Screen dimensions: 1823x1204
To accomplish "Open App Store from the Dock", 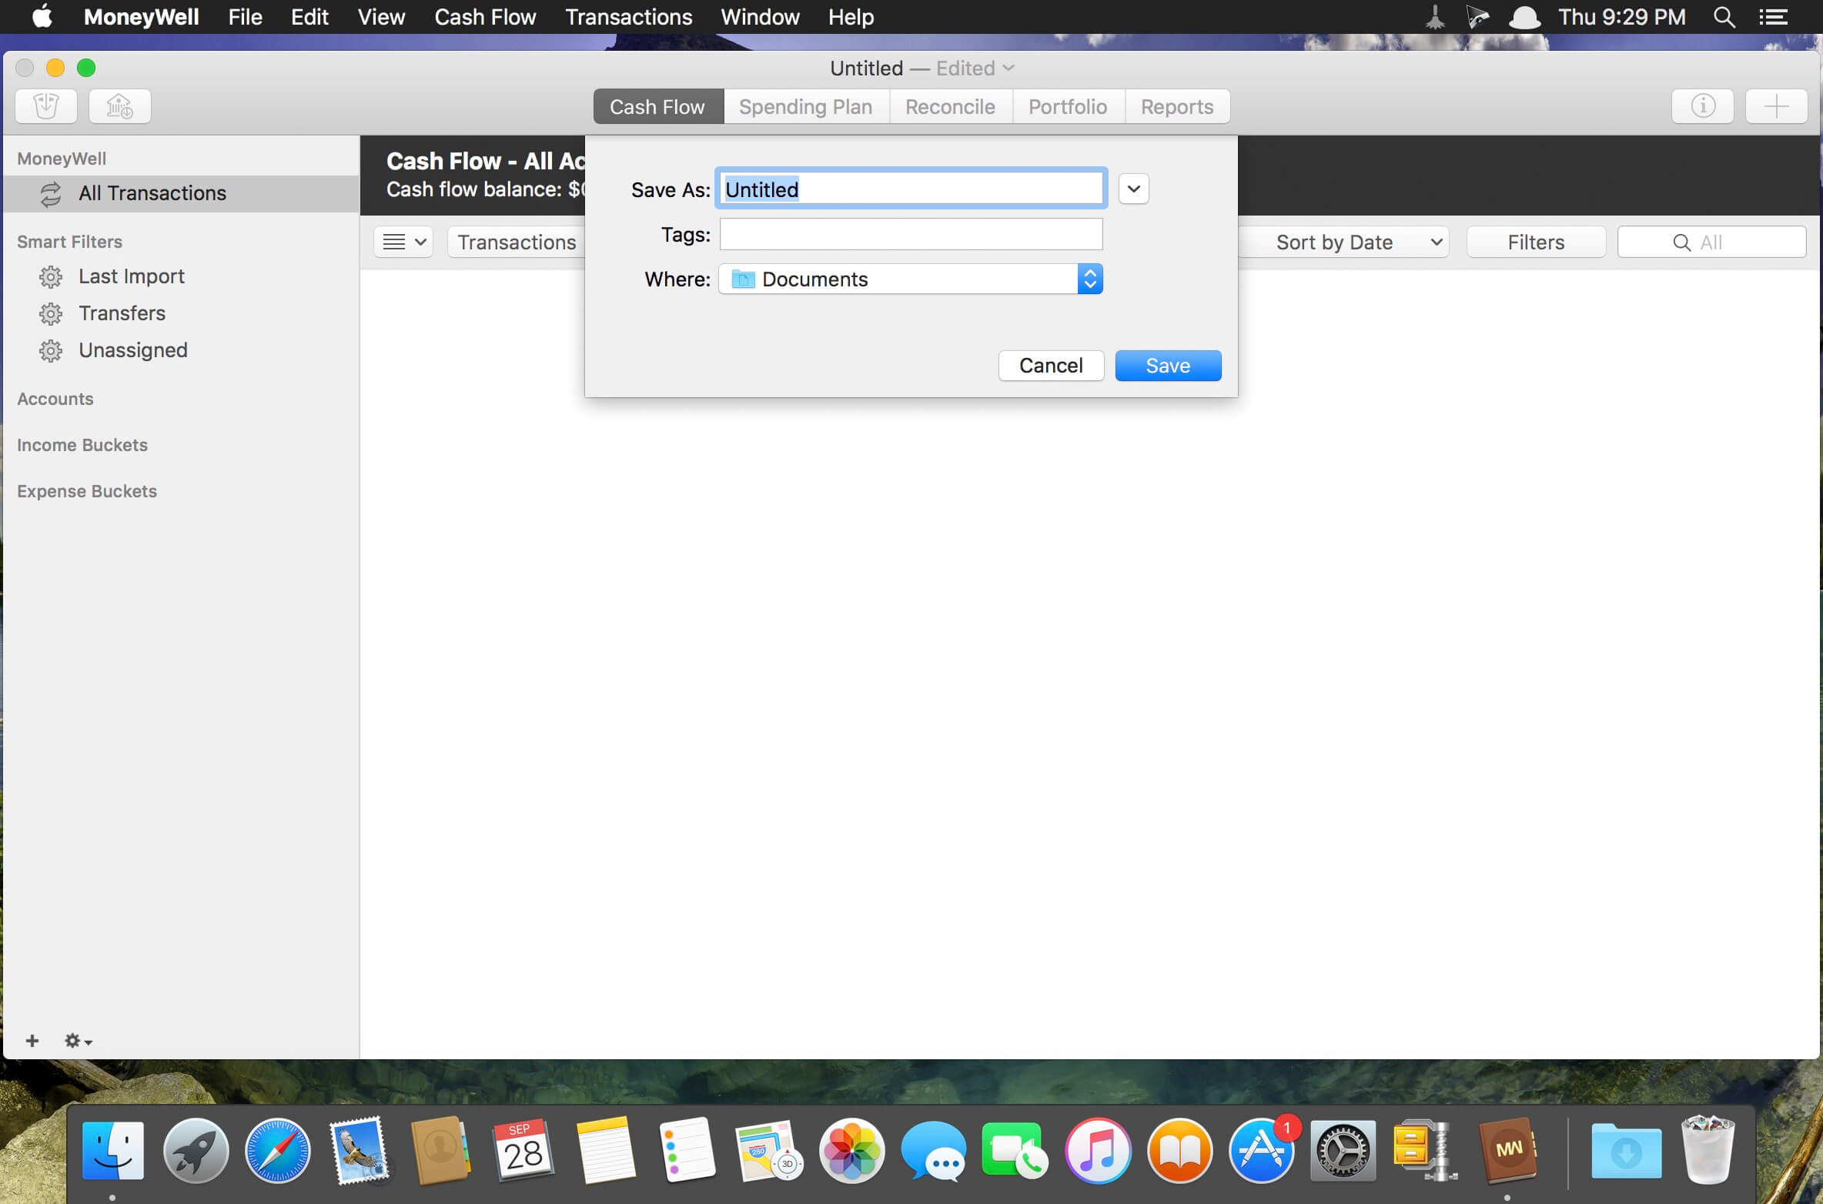I will (x=1262, y=1150).
